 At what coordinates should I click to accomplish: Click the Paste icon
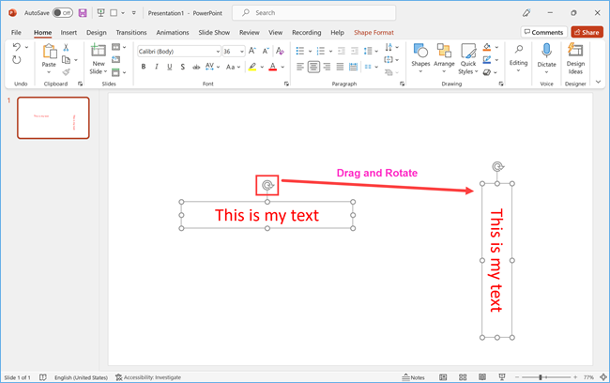(x=49, y=53)
